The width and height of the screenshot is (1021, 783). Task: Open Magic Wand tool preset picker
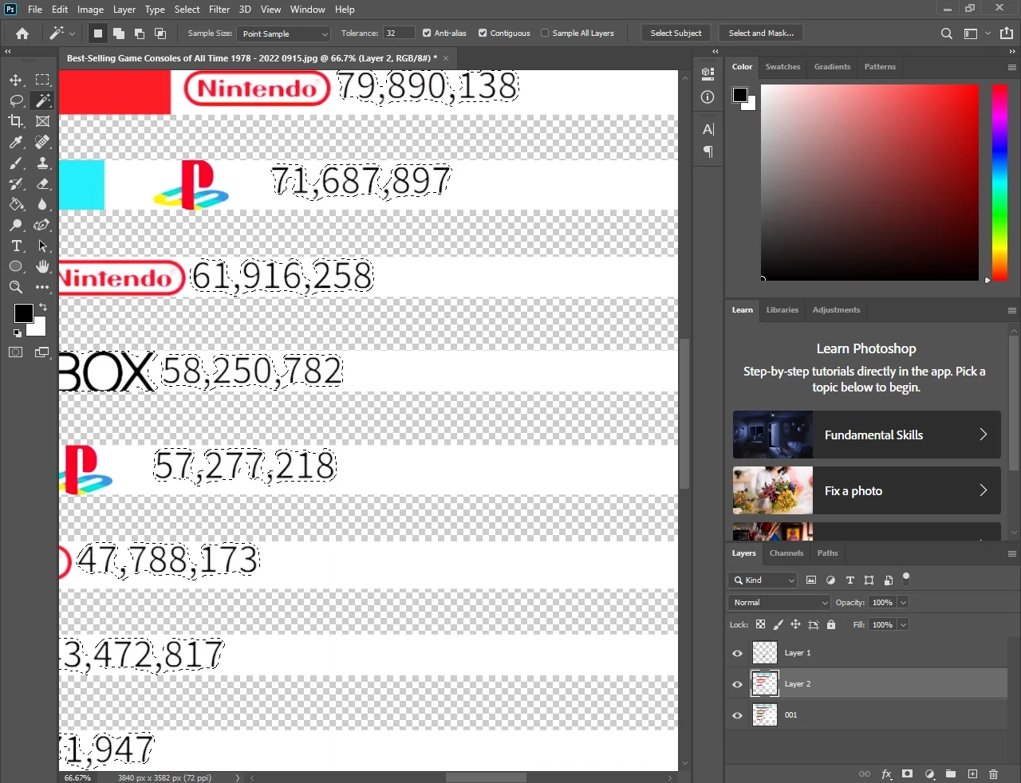tap(61, 33)
